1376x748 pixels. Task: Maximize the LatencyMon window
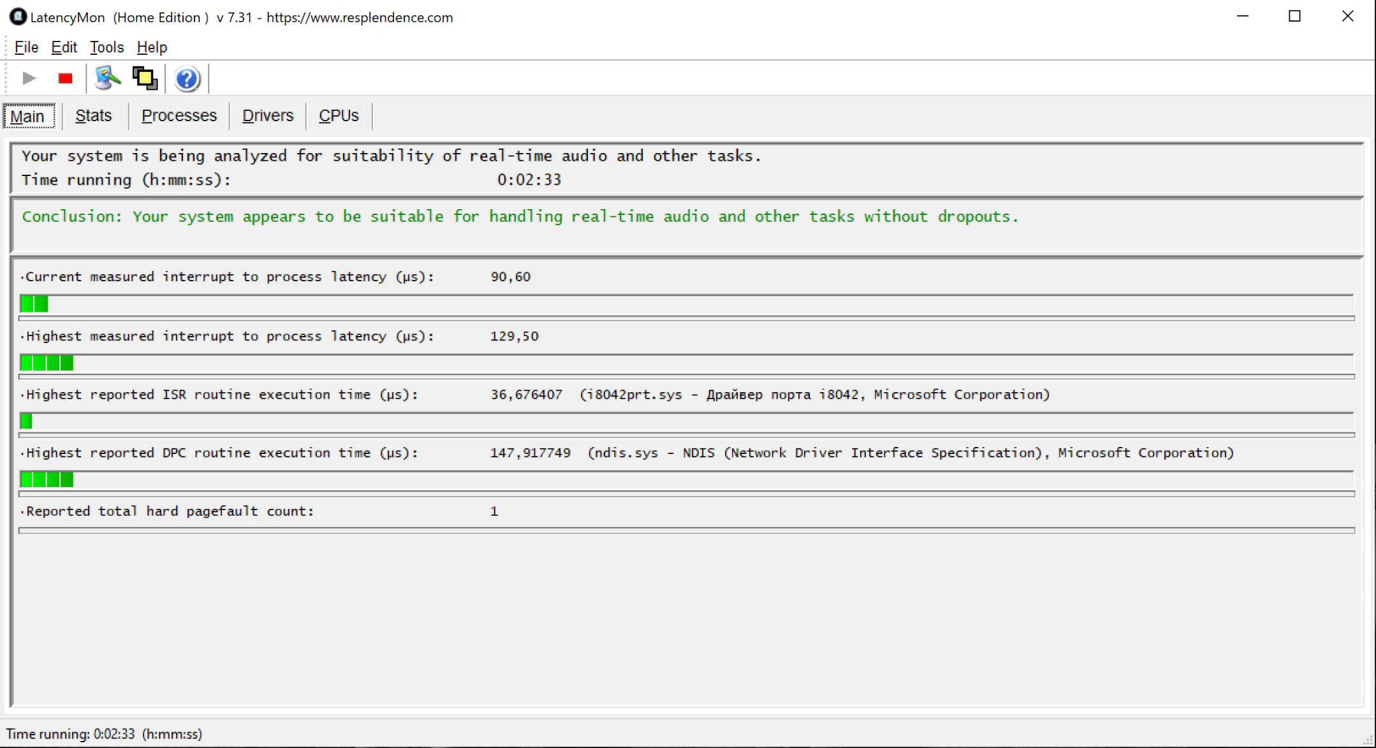pyautogui.click(x=1294, y=17)
